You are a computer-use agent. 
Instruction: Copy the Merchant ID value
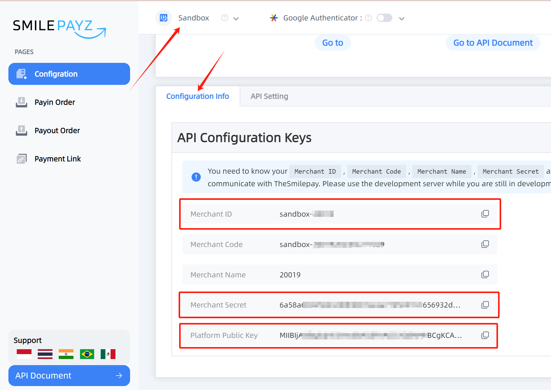[485, 214]
